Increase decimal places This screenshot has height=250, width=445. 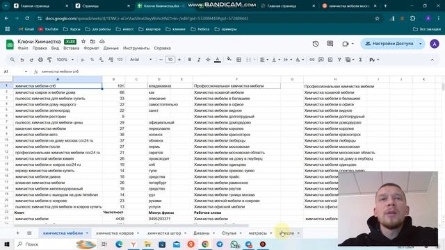pos(111,60)
